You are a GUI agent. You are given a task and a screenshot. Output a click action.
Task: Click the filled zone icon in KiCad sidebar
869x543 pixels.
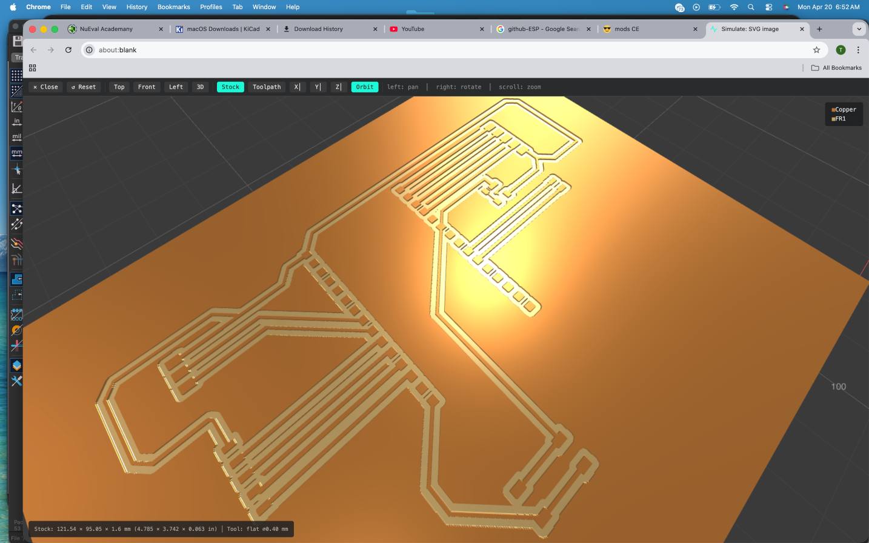[x=17, y=279]
